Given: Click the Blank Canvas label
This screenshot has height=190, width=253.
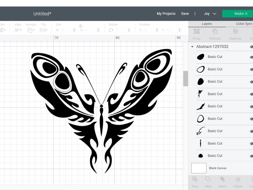Looking at the screenshot, I should (218, 168).
